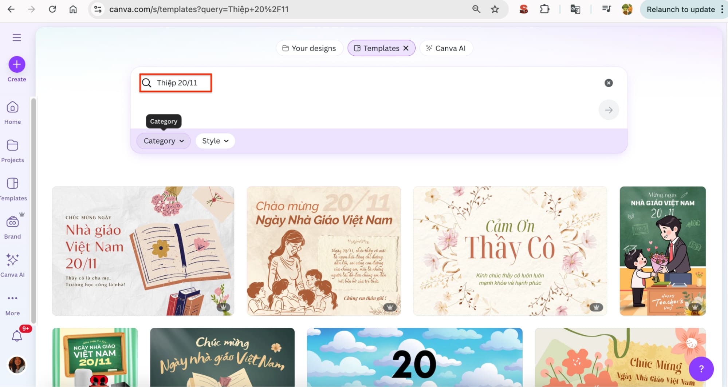
Task: Remove the Templates filter chip
Action: tap(406, 48)
